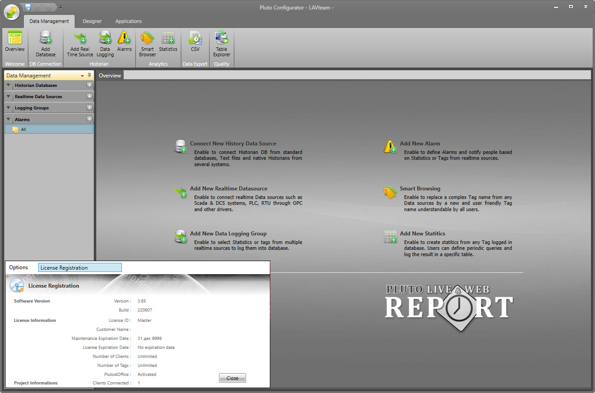Click Connect New History Data Source link
The image size is (595, 393).
coord(233,144)
